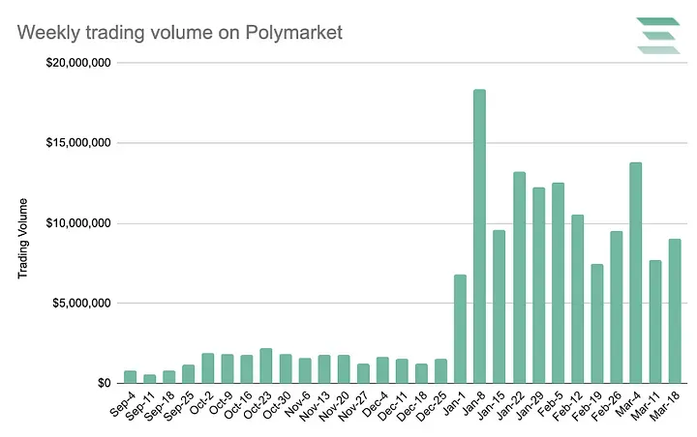Click the stacked-layers logo in top right
This screenshot has width=697, height=437.
click(659, 36)
